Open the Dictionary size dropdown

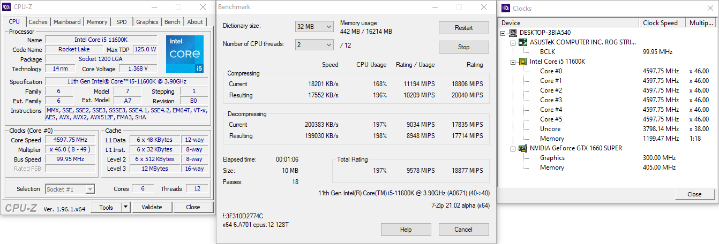point(313,27)
